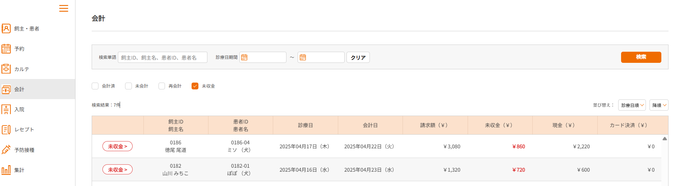Screen dimensions: 675x186
Task: Open 集計 chart icon in sidebar
Action: click(6, 170)
